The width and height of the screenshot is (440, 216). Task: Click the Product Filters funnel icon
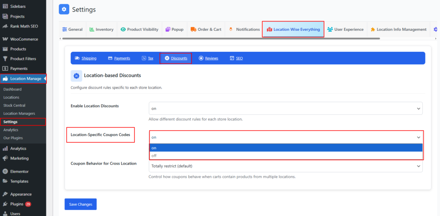tap(5, 59)
